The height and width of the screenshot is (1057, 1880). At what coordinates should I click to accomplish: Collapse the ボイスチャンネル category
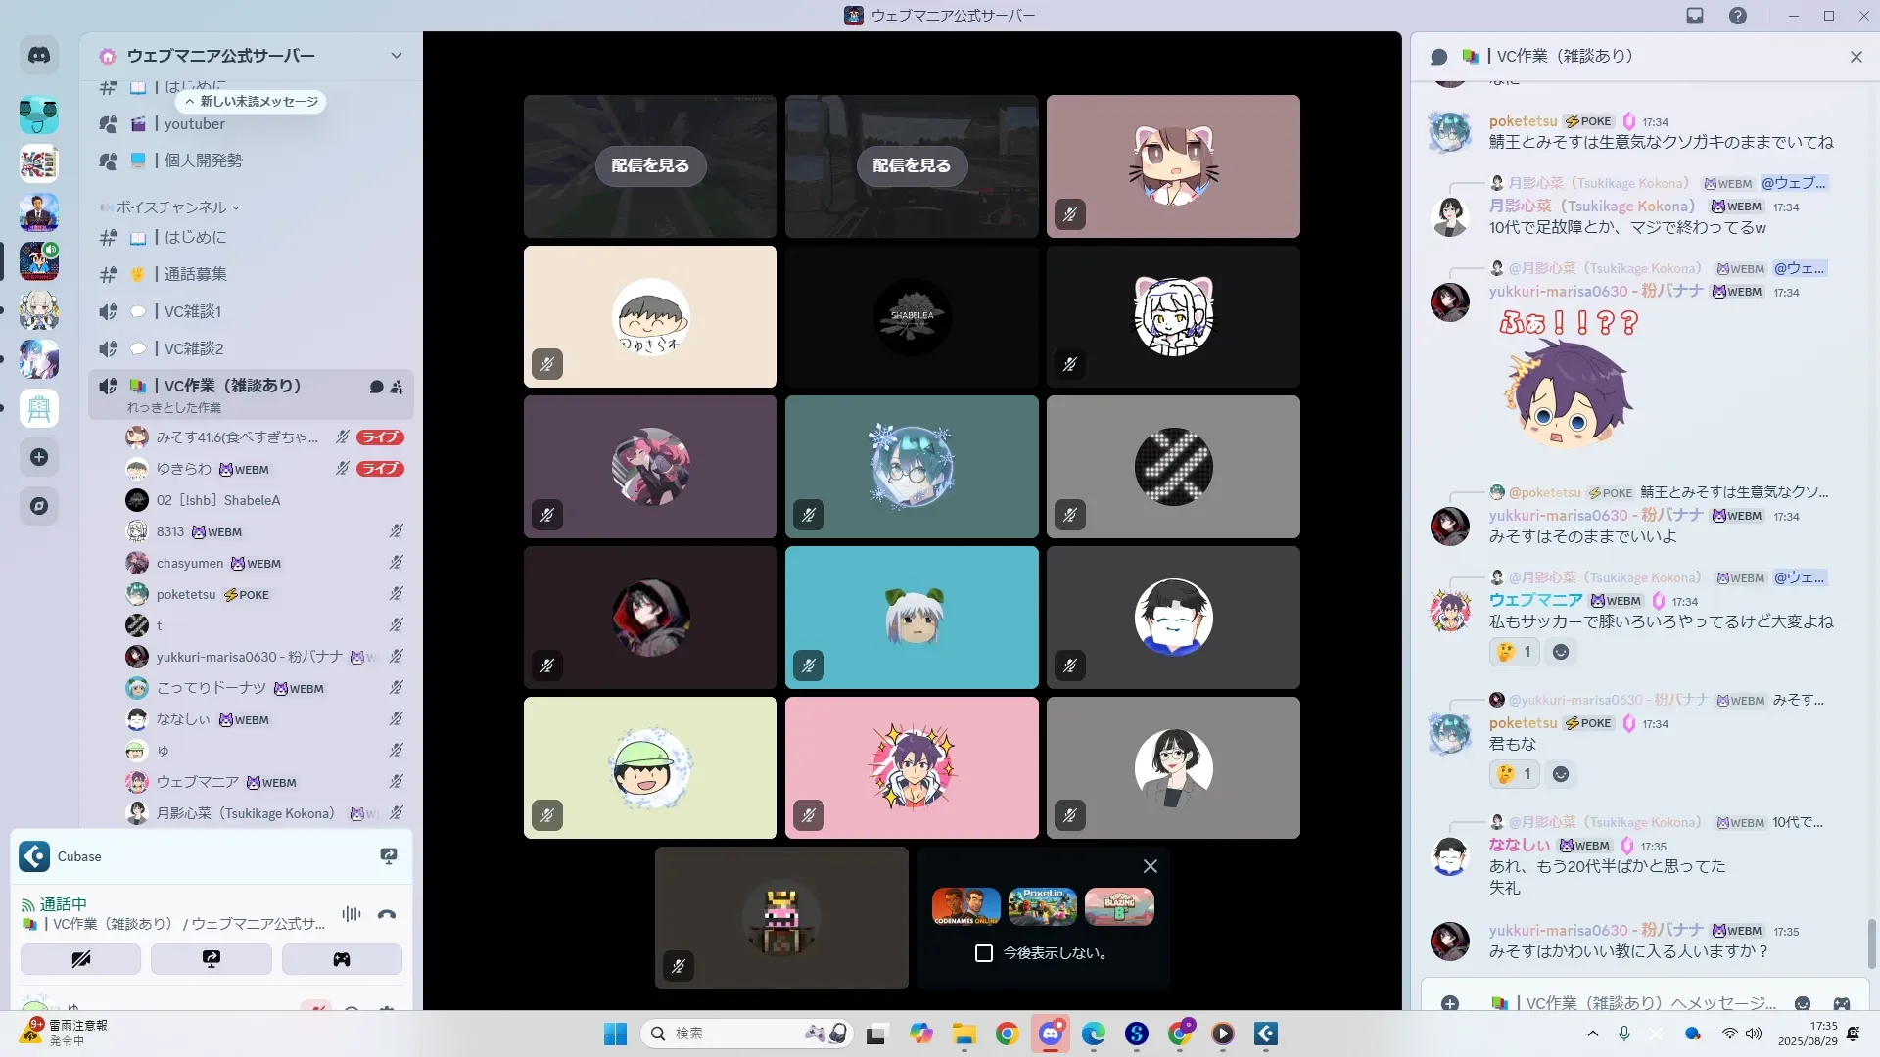click(170, 207)
